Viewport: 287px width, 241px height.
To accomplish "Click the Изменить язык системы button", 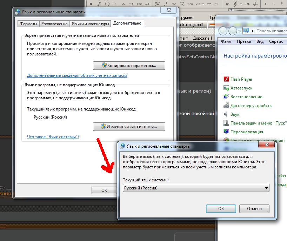I will [x=129, y=126].
